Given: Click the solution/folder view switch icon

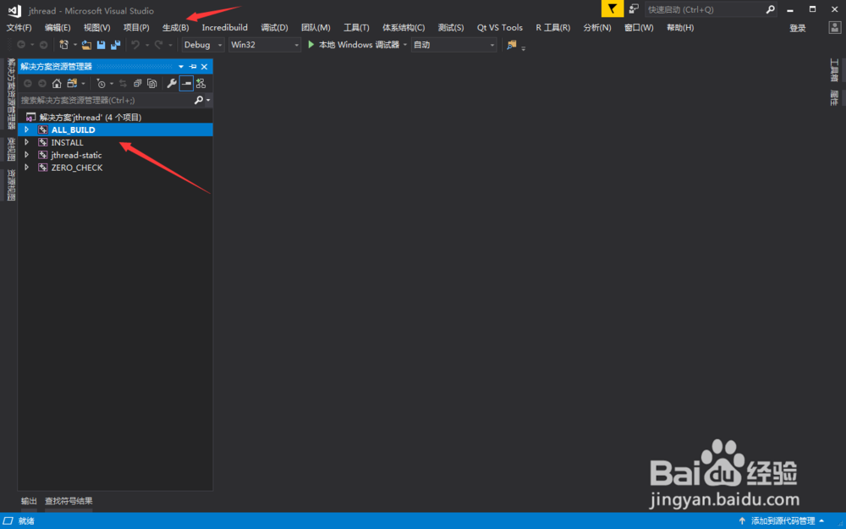Looking at the screenshot, I should [72, 83].
